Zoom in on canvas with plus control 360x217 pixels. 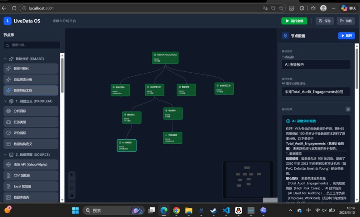click(71, 175)
